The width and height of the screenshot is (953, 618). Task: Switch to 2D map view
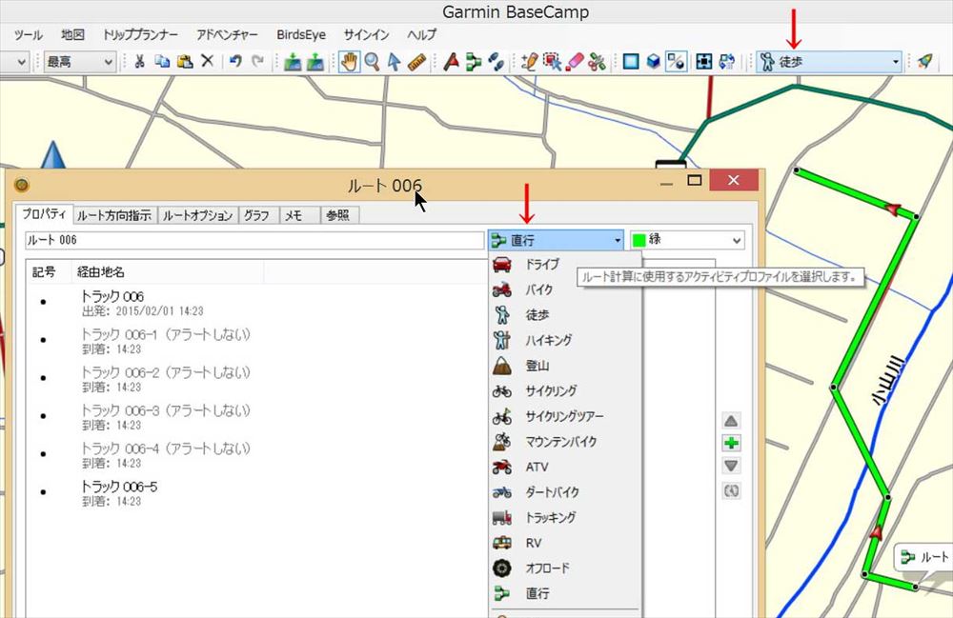pos(631,61)
